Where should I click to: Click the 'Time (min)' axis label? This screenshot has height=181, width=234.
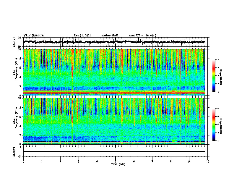click(118, 164)
